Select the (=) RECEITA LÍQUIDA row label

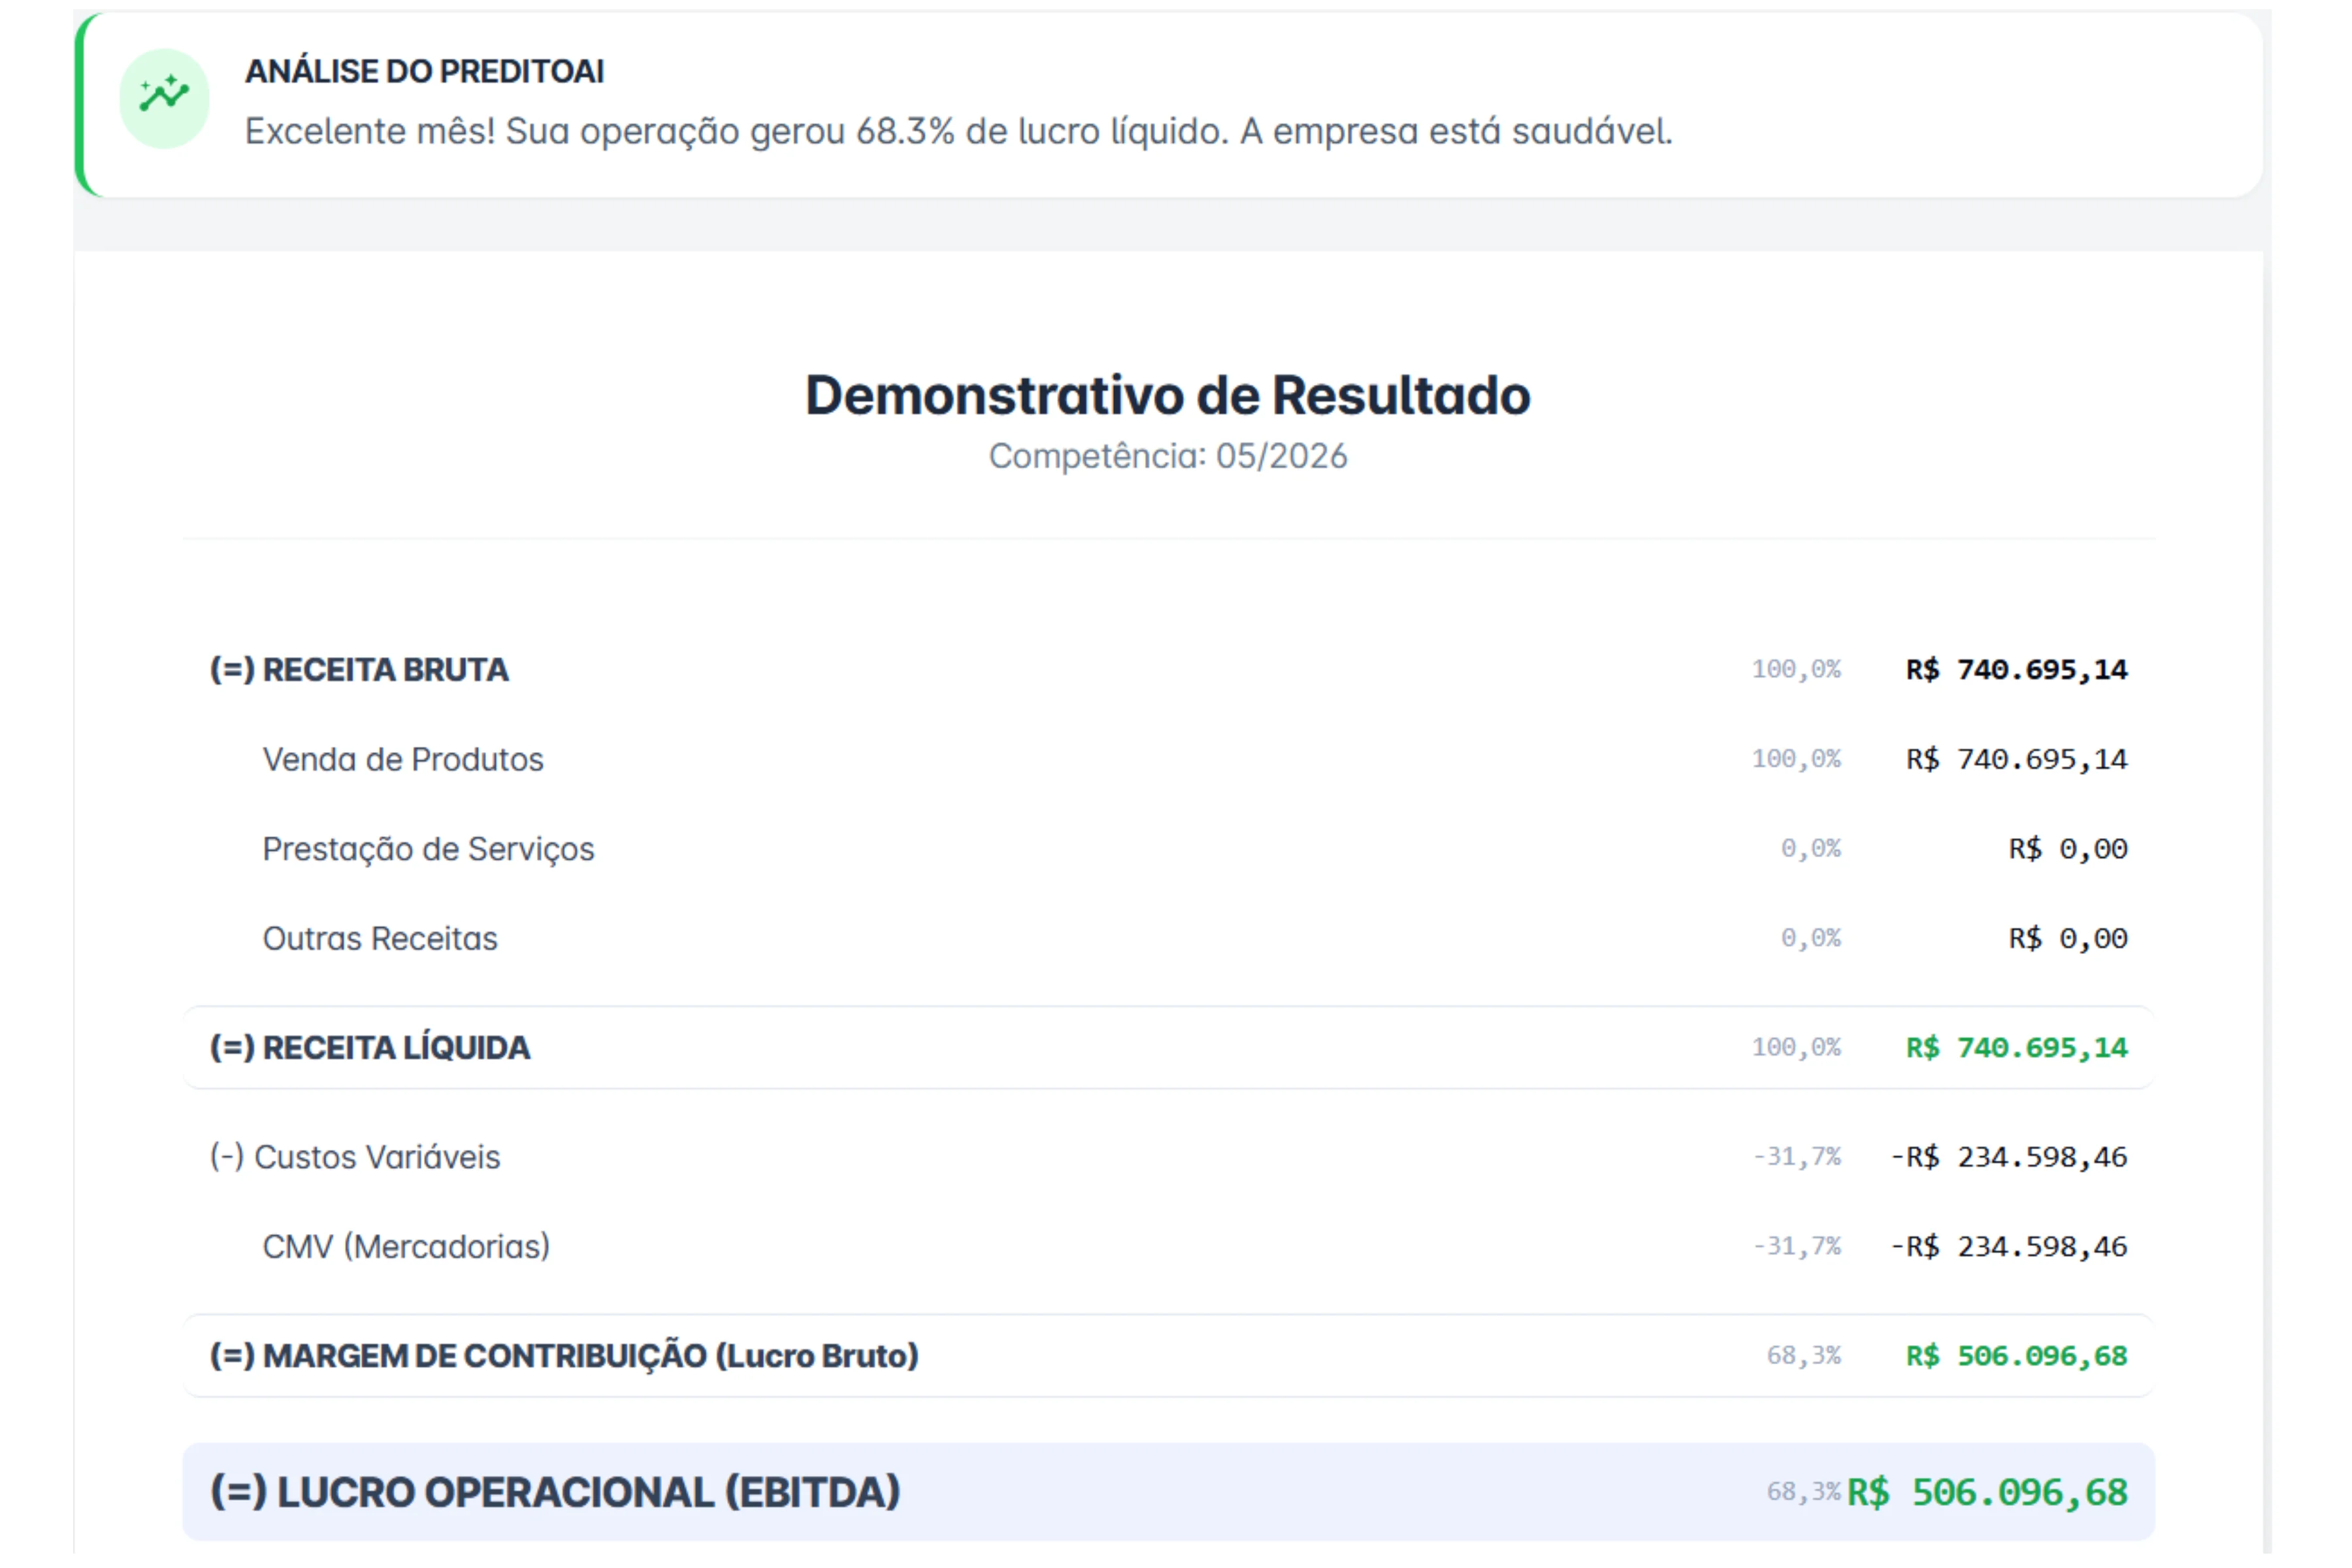(370, 1048)
